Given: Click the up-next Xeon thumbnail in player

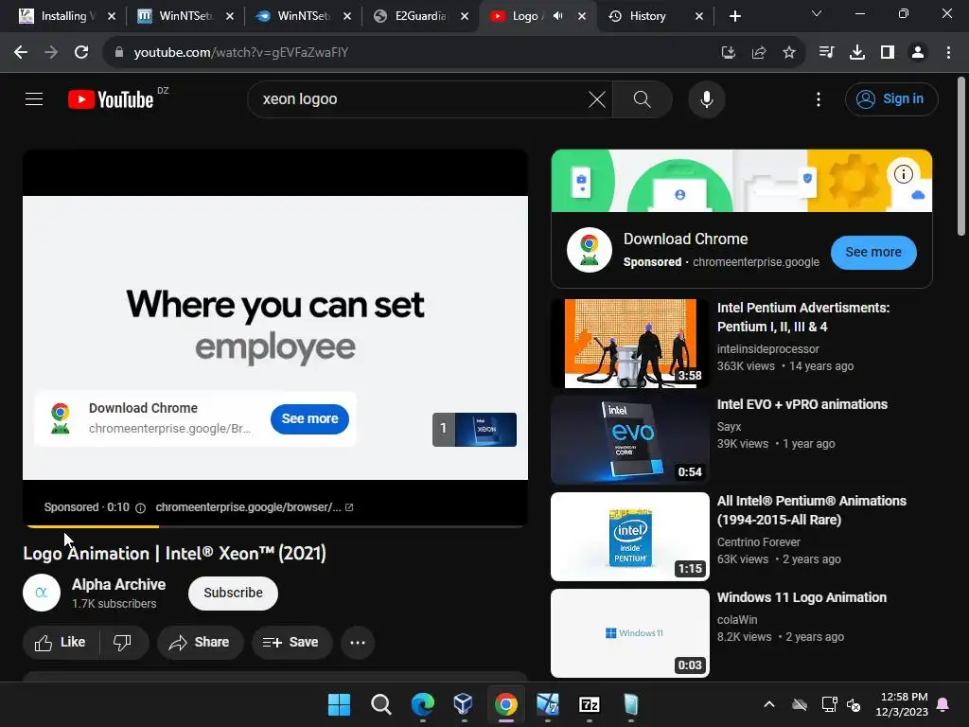Looking at the screenshot, I should click(x=475, y=429).
